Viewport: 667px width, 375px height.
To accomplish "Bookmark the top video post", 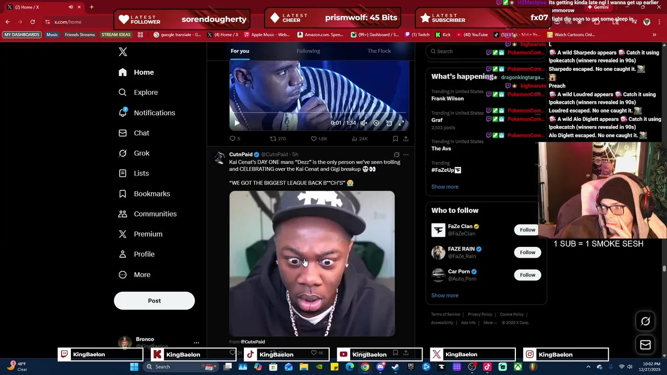I will pos(395,139).
